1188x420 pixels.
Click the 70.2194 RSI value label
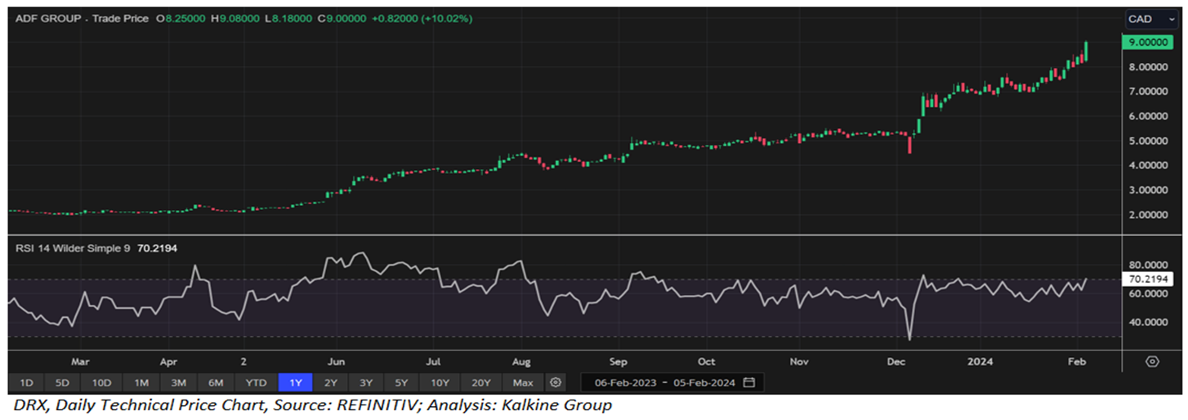point(1148,279)
